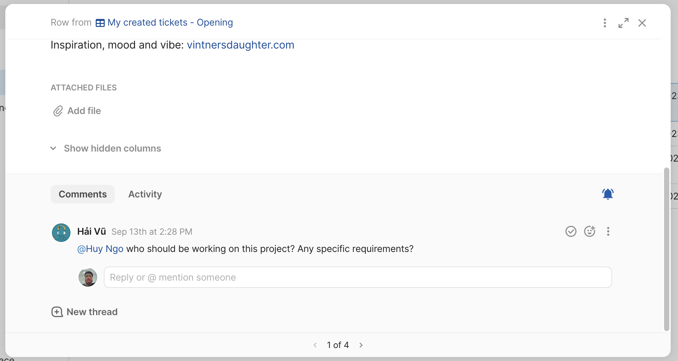Click the reply input field
This screenshot has height=361, width=678.
(x=358, y=277)
